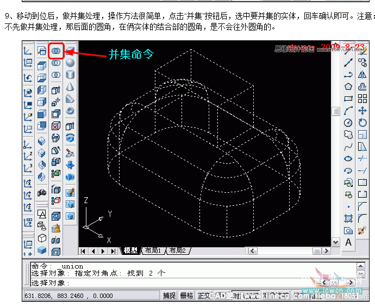
Task: Jump to last layout tab arrow
Action: [113, 251]
